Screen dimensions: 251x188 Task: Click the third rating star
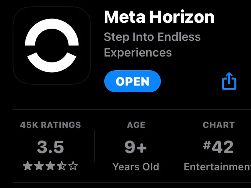50,166
